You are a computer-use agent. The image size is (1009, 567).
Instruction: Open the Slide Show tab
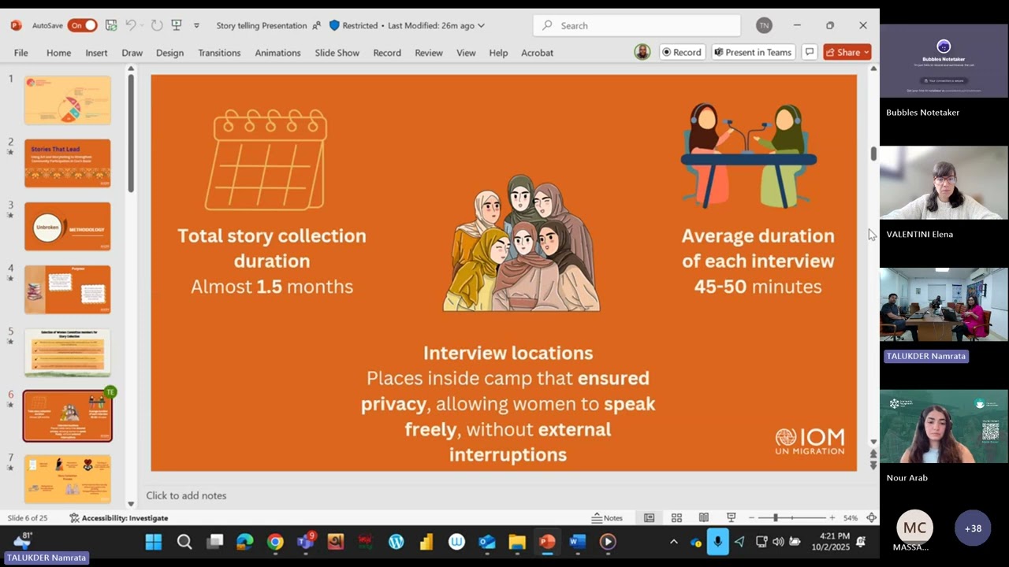(x=337, y=53)
